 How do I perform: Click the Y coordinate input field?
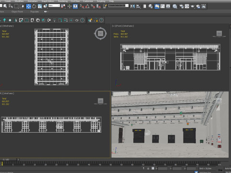tap(177, 168)
